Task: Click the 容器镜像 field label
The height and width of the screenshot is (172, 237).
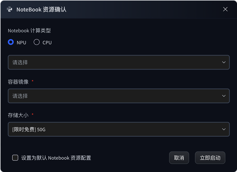Action: coord(18,82)
